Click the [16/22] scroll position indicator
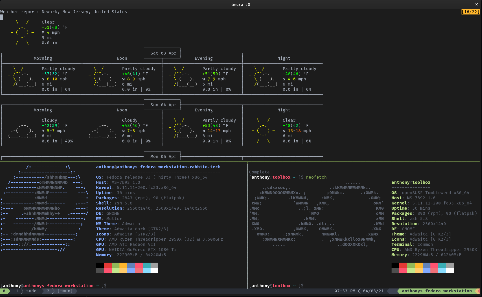482x297 pixels. 470,12
